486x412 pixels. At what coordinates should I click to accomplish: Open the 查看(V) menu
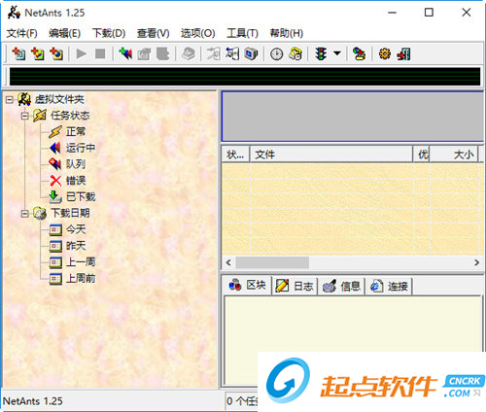pos(153,33)
